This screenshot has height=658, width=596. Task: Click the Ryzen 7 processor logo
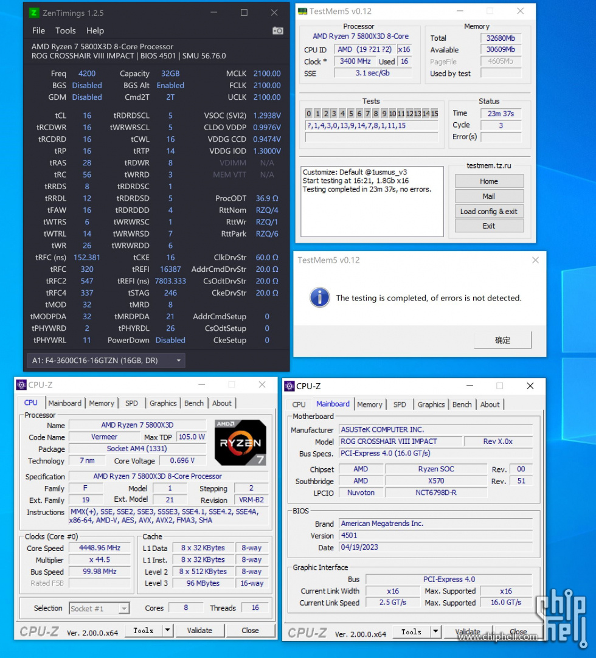(240, 442)
